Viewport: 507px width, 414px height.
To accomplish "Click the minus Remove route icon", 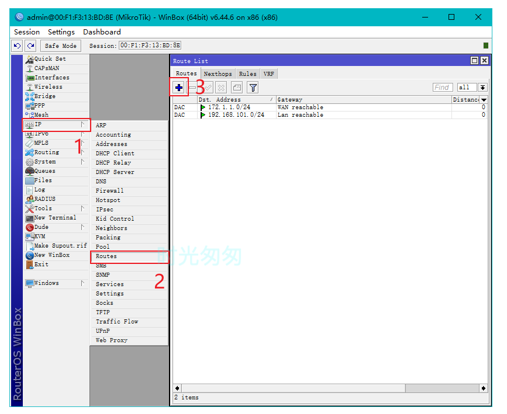I will (x=192, y=88).
